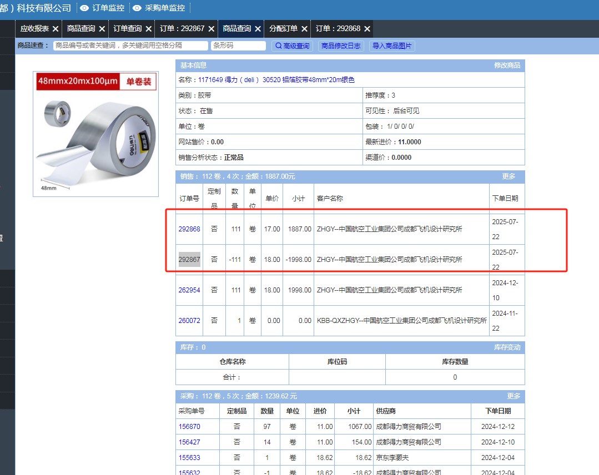Switch to the 应收报表 tab
This screenshot has height=475, width=599.
pos(35,29)
